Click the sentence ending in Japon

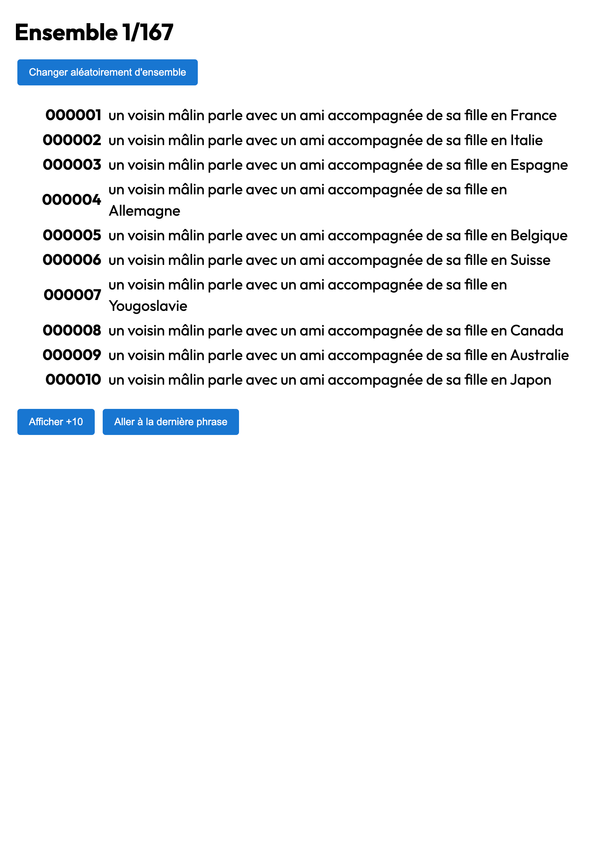point(329,380)
